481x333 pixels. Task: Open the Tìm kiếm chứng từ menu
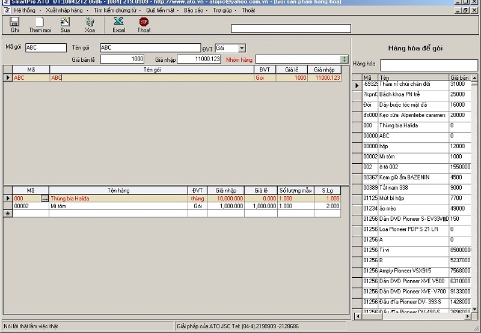(x=115, y=10)
